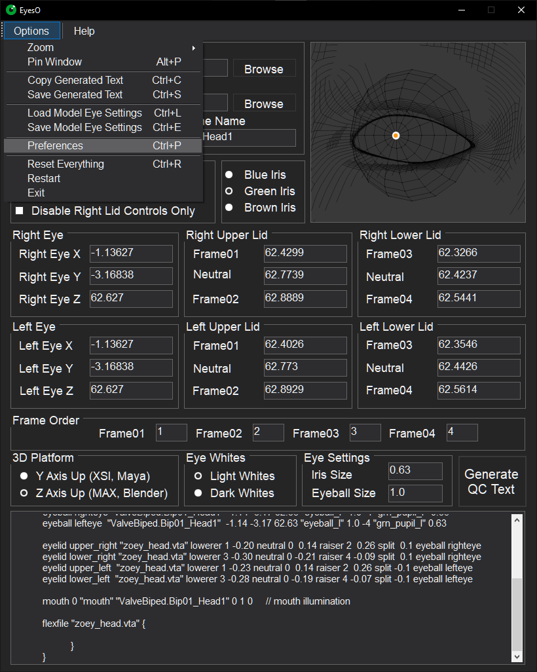Click the Frame Order Frame03 field
The width and height of the screenshot is (537, 672).
[365, 432]
